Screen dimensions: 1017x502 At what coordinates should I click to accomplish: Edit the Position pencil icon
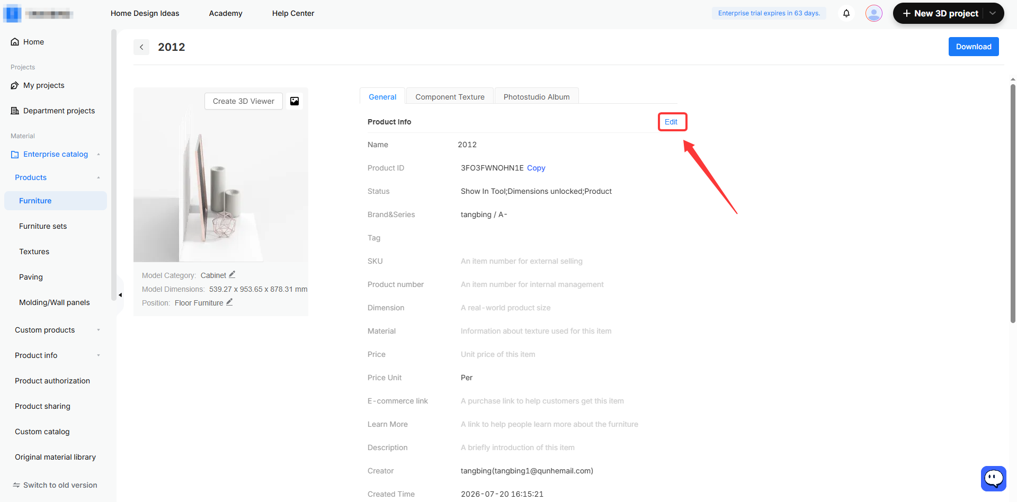click(x=229, y=302)
